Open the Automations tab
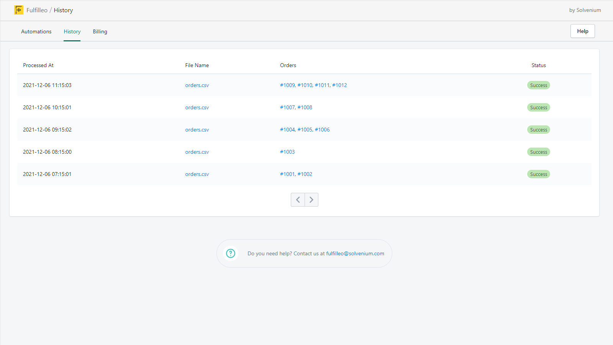 [36, 31]
